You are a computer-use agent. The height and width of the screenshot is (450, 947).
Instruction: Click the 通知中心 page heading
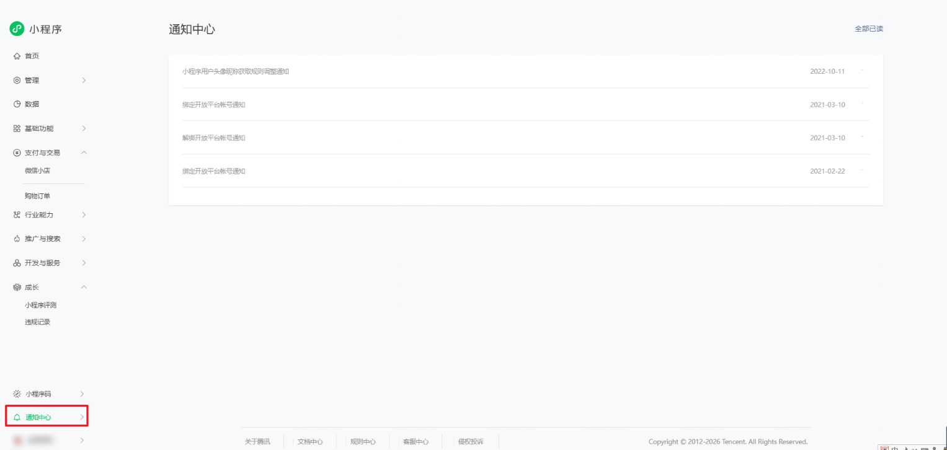click(192, 29)
